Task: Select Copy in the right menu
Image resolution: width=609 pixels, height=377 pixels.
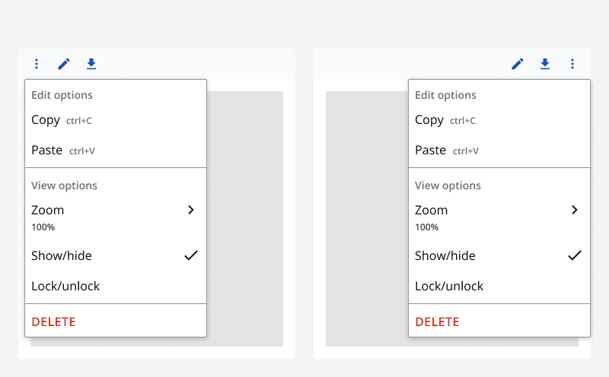Action: (429, 120)
